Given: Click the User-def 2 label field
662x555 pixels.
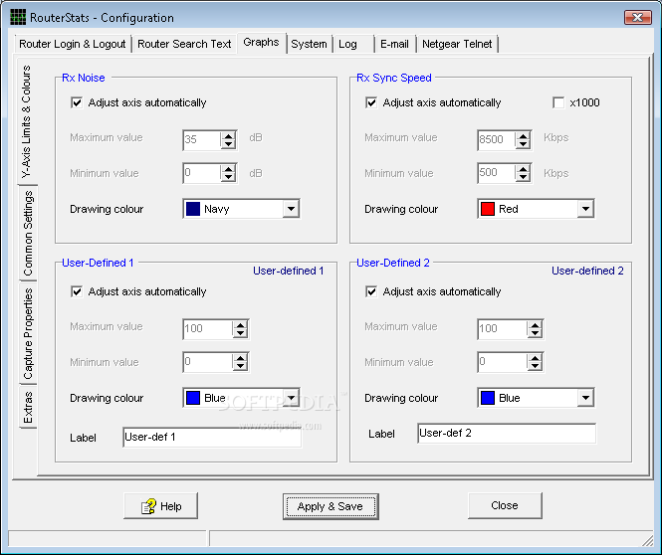Looking at the screenshot, I should pos(507,433).
